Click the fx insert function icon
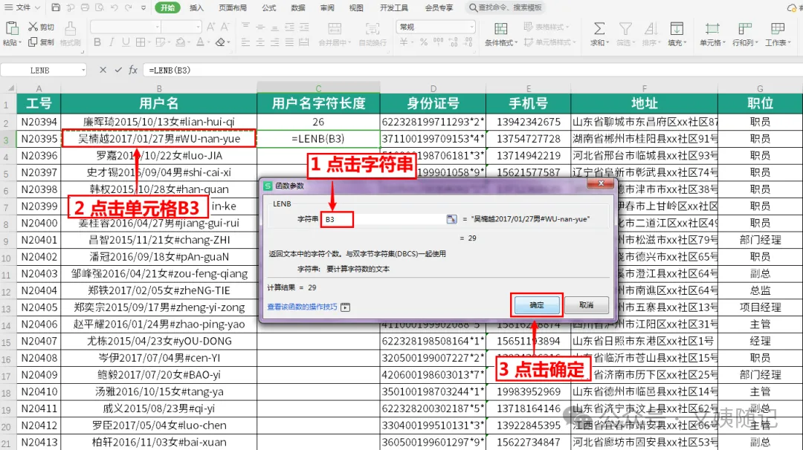This screenshot has width=803, height=450. 133,70
